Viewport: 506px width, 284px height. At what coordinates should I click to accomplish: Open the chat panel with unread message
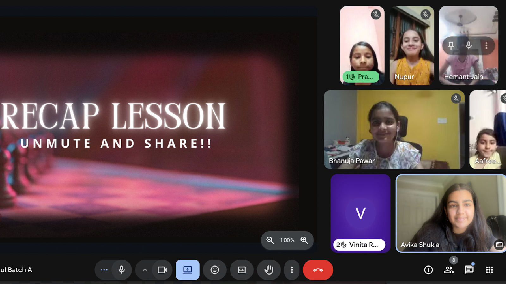(x=469, y=270)
